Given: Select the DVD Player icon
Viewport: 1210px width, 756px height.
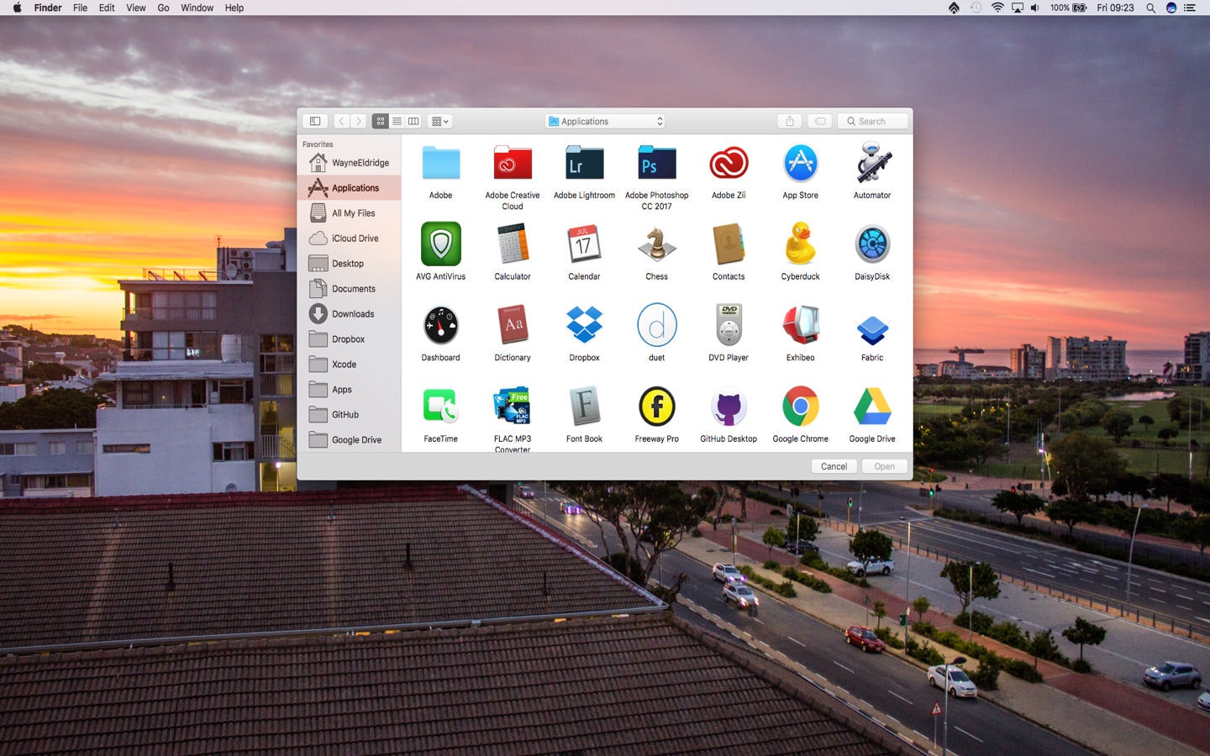Looking at the screenshot, I should [729, 325].
